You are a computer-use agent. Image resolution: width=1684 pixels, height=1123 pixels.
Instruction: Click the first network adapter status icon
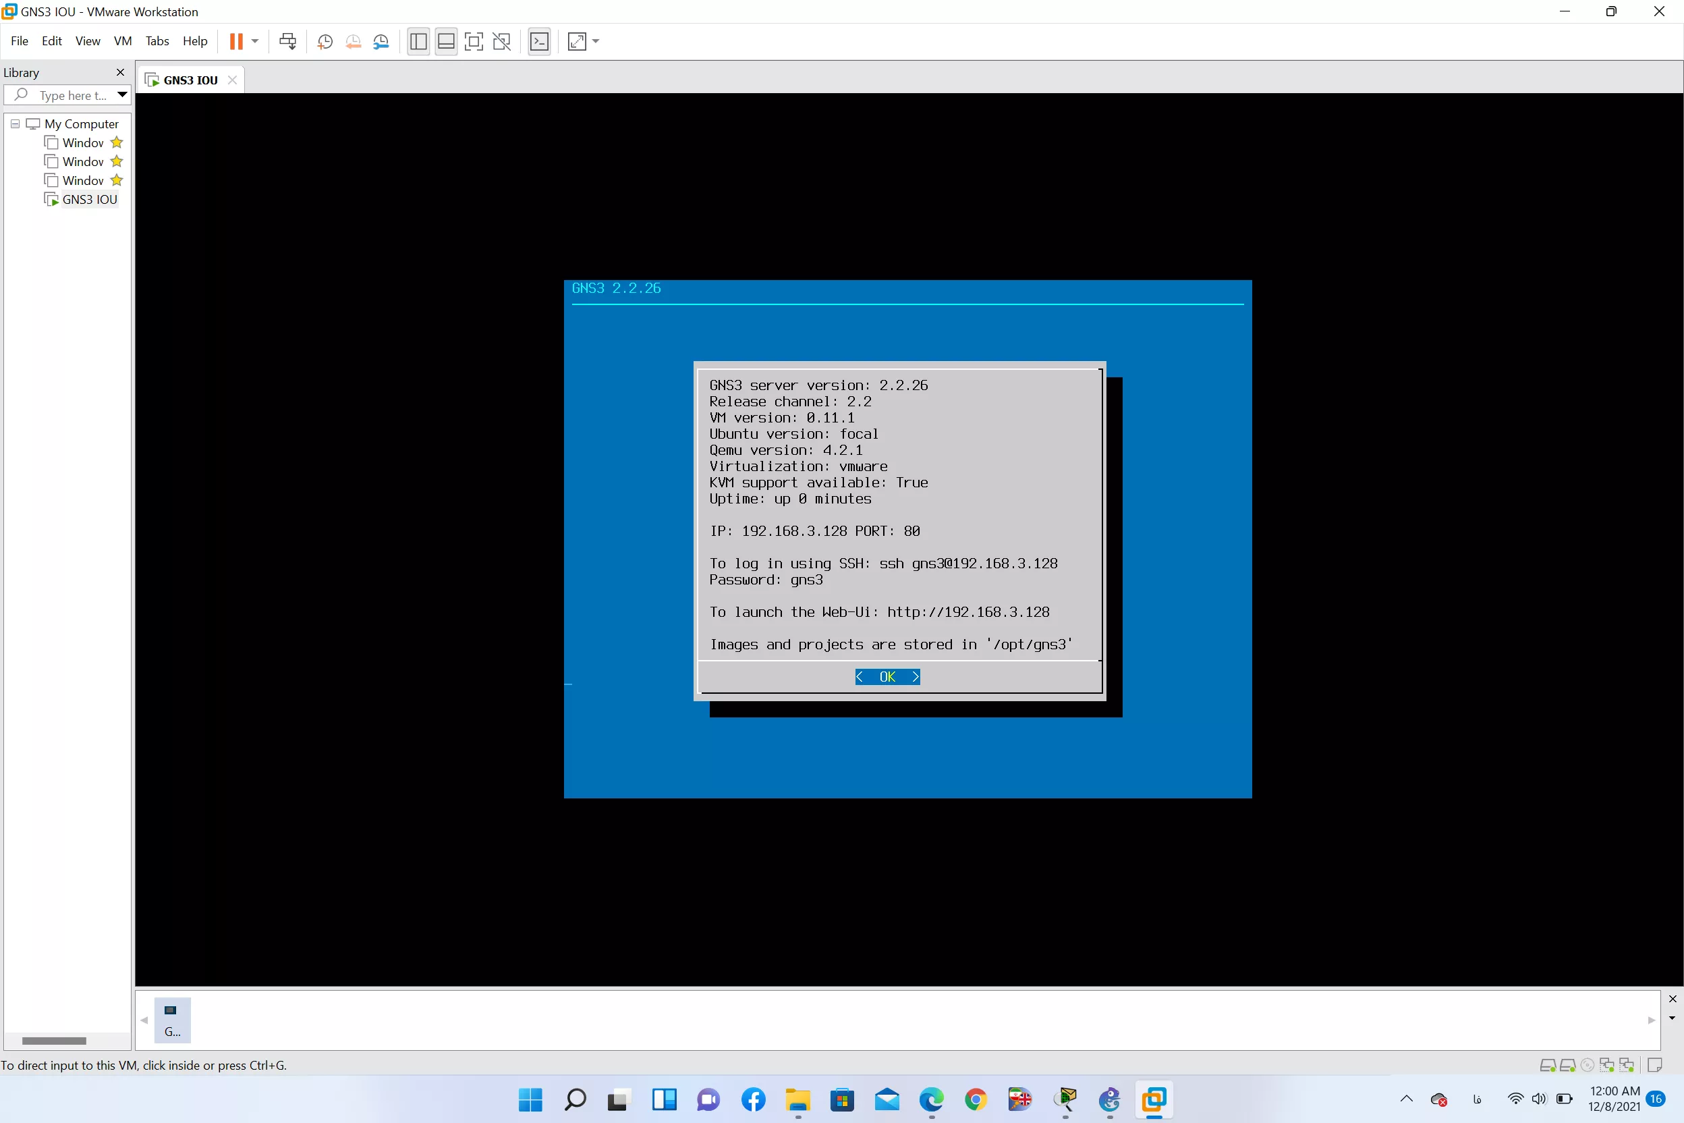[1606, 1066]
